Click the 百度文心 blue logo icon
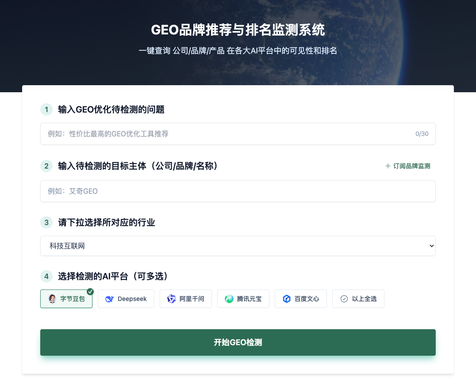 [287, 299]
